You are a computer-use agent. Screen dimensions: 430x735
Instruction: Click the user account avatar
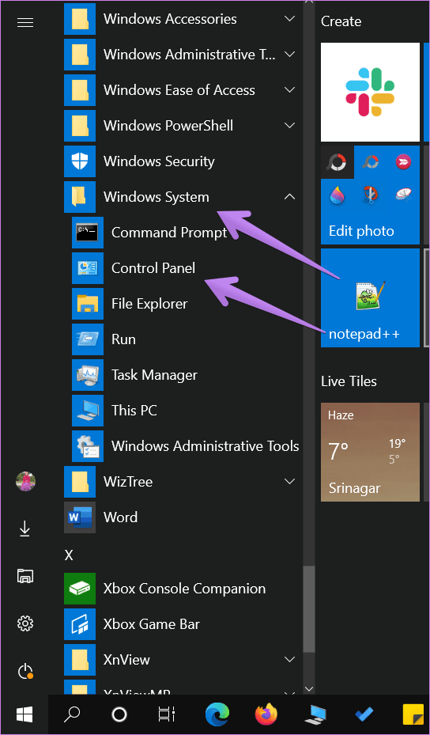click(25, 481)
